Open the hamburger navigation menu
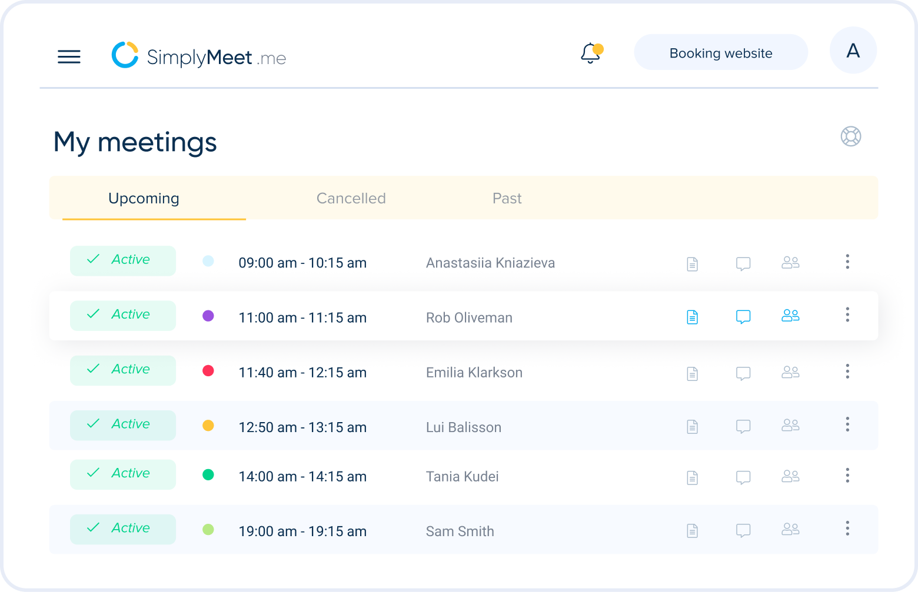Viewport: 918px width, 592px height. coord(69,56)
